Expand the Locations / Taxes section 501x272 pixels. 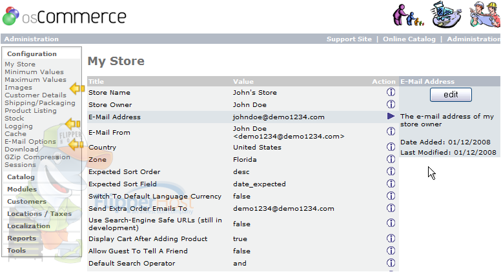click(39, 213)
